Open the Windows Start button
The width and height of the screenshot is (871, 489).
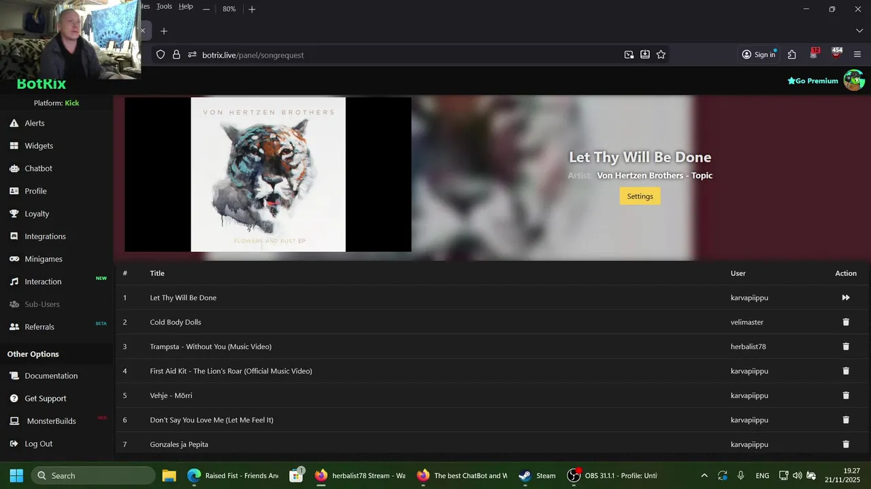coord(16,475)
